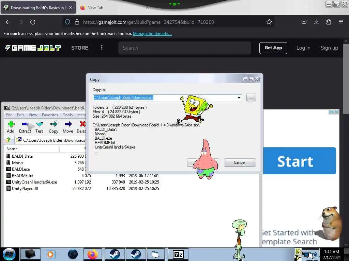Expand the Copy to path dropdown
Screen dimensions: 349x261
pos(239,98)
